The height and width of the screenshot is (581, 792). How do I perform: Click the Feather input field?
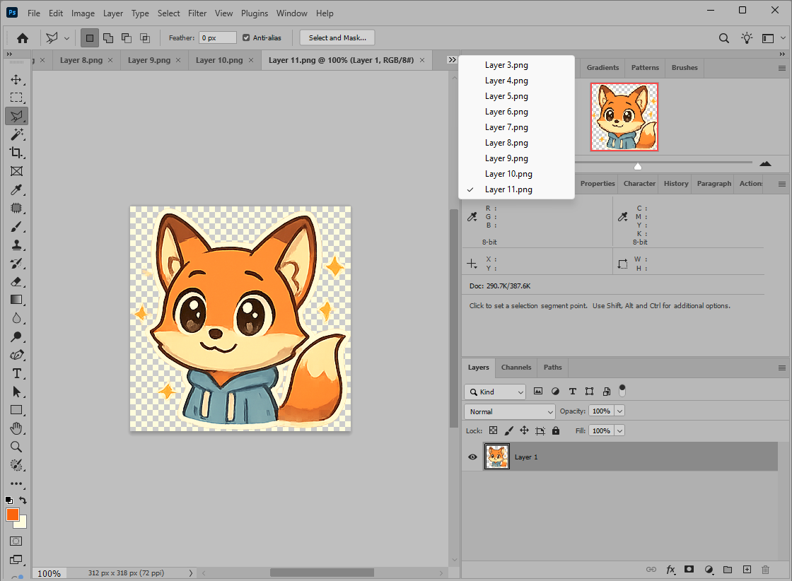[217, 38]
